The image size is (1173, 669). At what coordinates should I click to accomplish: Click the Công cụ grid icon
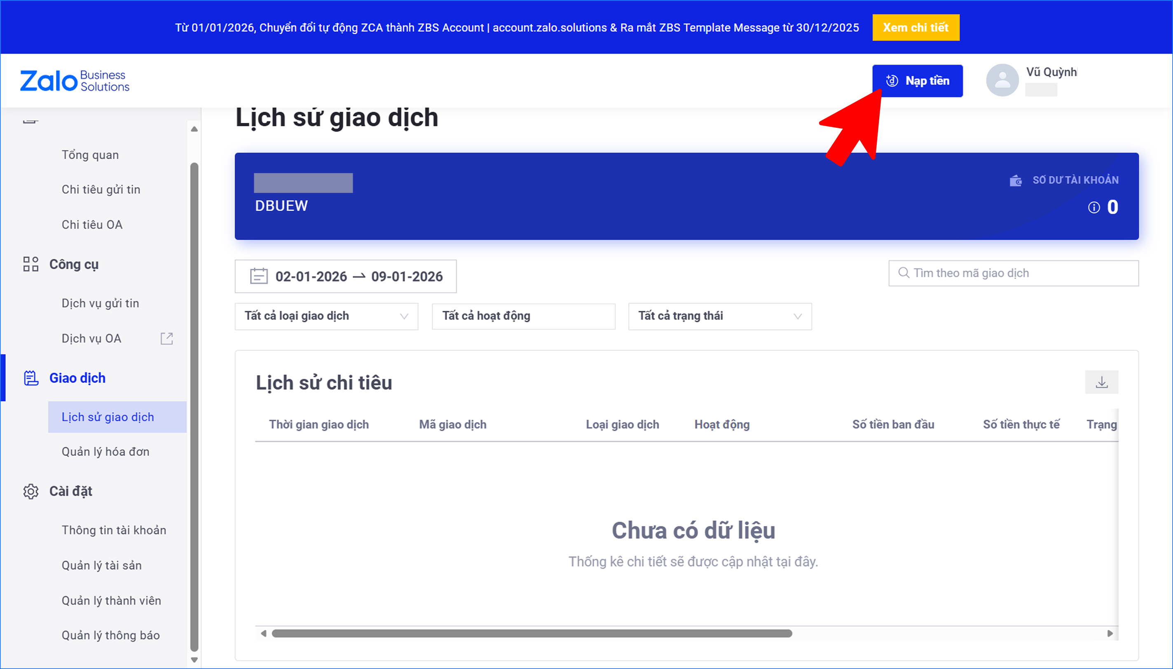(31, 264)
